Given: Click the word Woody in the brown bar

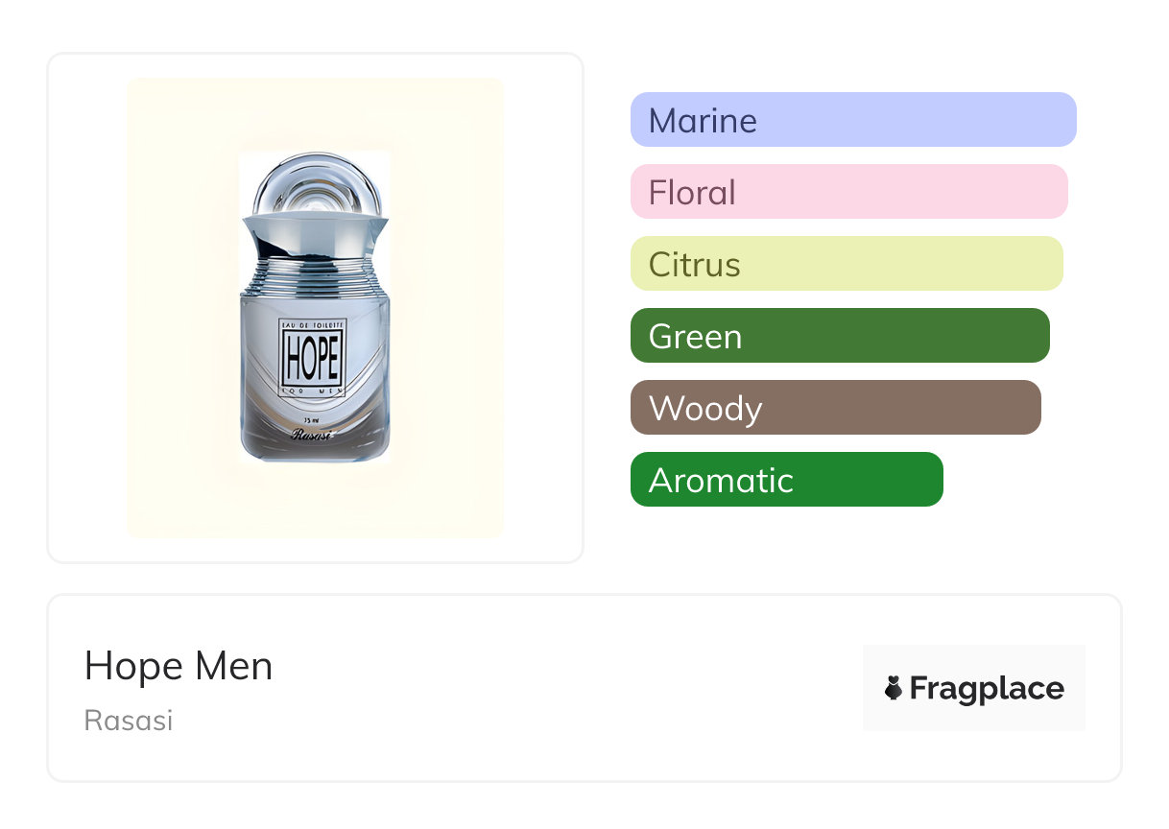Looking at the screenshot, I should pyautogui.click(x=705, y=408).
